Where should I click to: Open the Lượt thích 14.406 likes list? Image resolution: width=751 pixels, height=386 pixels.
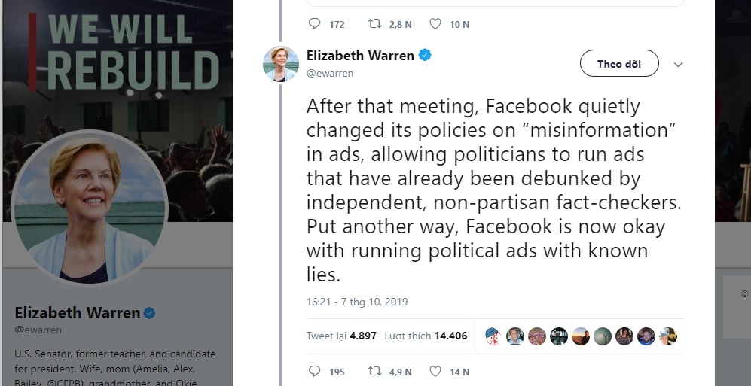pyautogui.click(x=426, y=336)
